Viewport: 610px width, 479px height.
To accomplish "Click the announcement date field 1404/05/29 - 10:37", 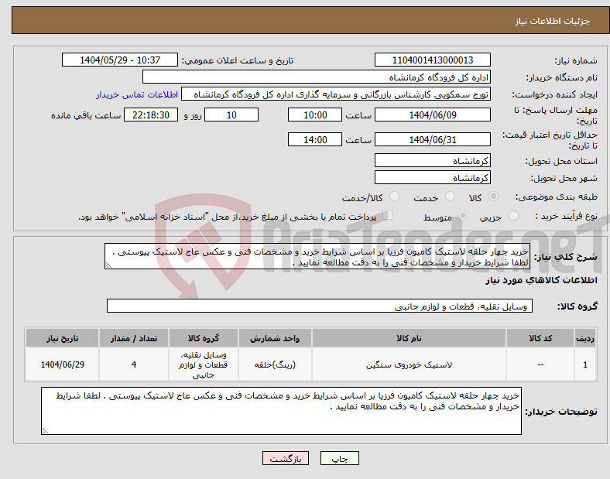I will [120, 60].
